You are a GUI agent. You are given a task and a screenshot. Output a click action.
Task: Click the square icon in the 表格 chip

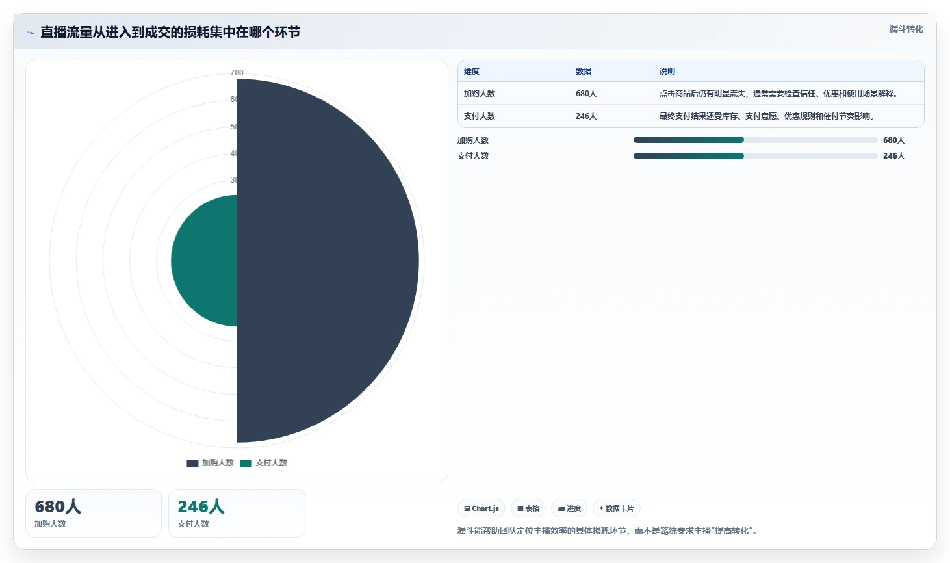point(520,509)
